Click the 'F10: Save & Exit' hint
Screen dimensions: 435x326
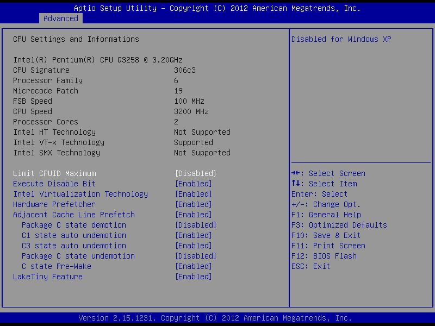pos(326,235)
